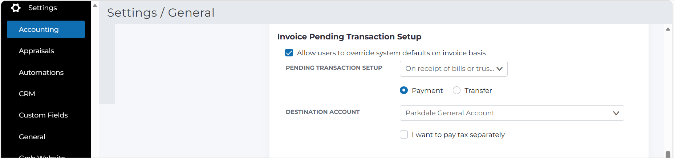Viewport: 674px width, 158px height.
Task: Click the Settings title in sidebar header
Action: pyautogui.click(x=42, y=8)
